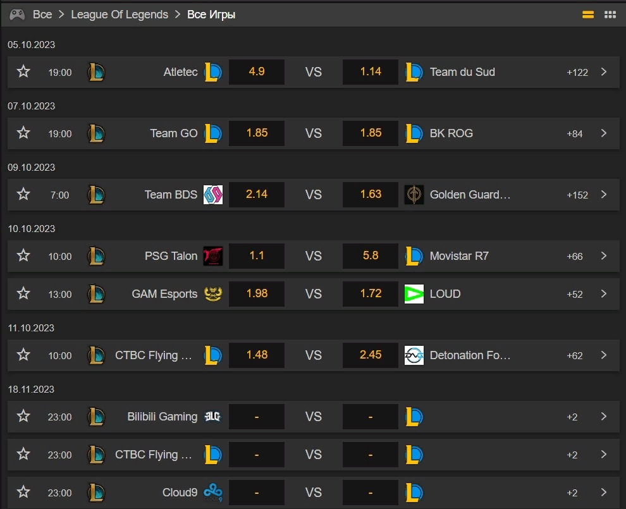626x509 pixels.
Task: Toggle favorite star for GAM Esports match
Action: pos(23,294)
